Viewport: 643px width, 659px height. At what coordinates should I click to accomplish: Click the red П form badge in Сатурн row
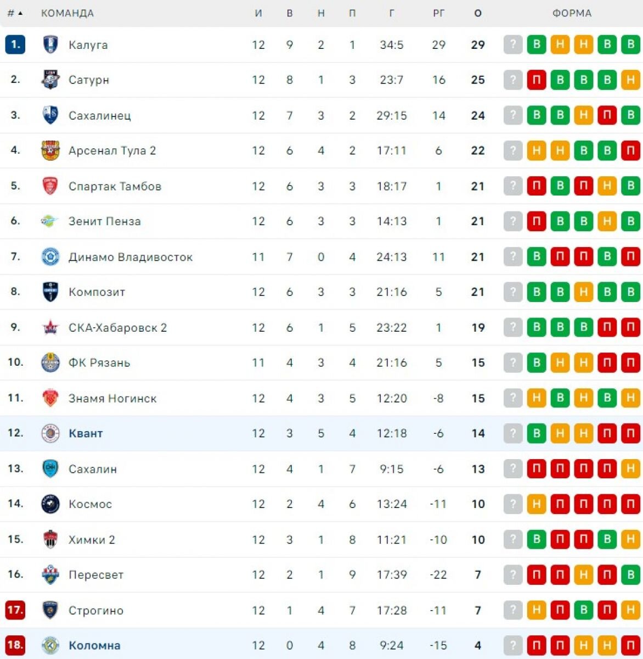click(537, 80)
